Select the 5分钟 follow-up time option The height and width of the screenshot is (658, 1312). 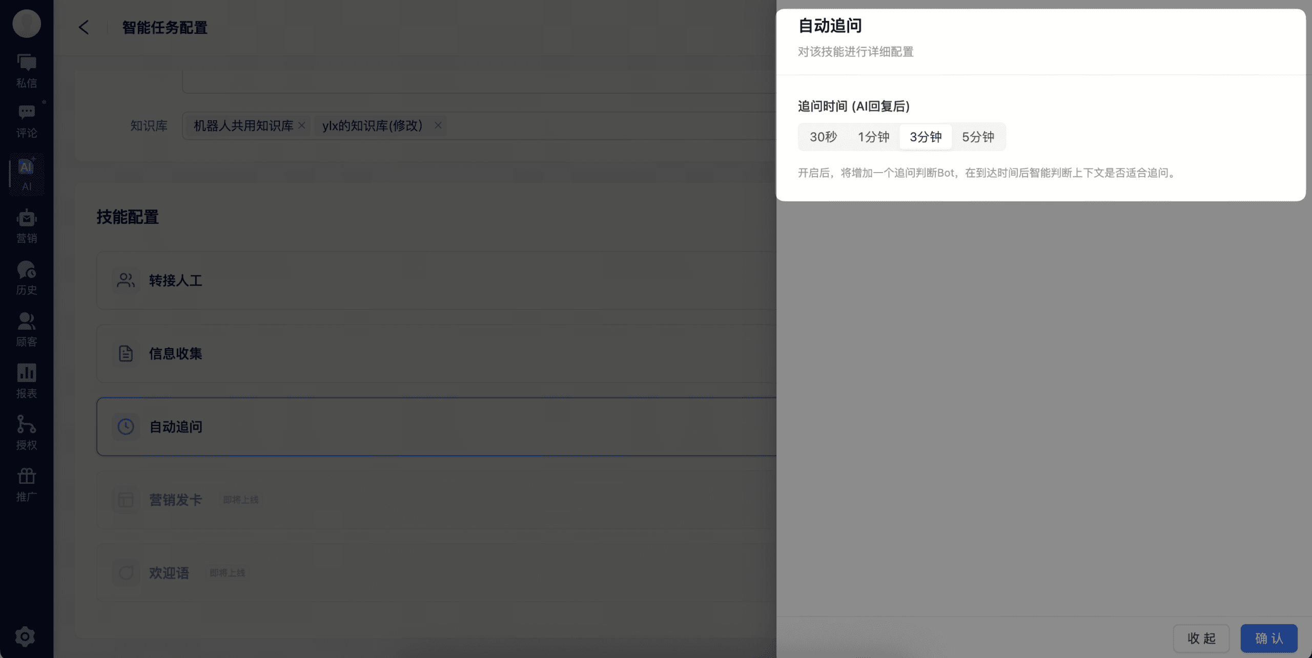coord(978,137)
